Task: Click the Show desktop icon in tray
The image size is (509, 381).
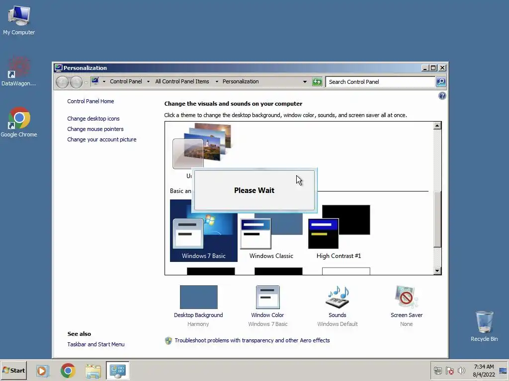Action: pos(503,371)
